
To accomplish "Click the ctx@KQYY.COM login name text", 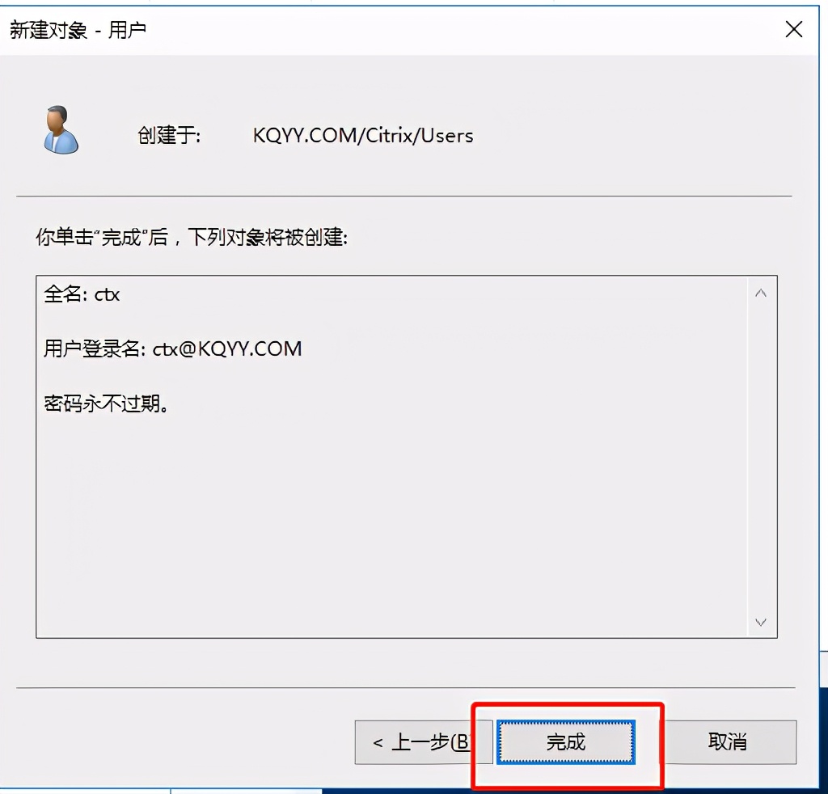I will [227, 349].
